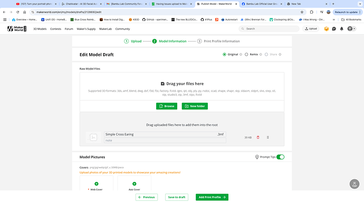Open the Contests menu item
Screen dimensions: 364x204
(x=56, y=29)
